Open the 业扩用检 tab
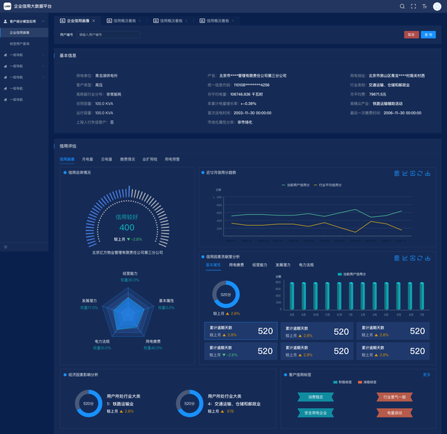This screenshot has width=447, height=434. pos(150,159)
